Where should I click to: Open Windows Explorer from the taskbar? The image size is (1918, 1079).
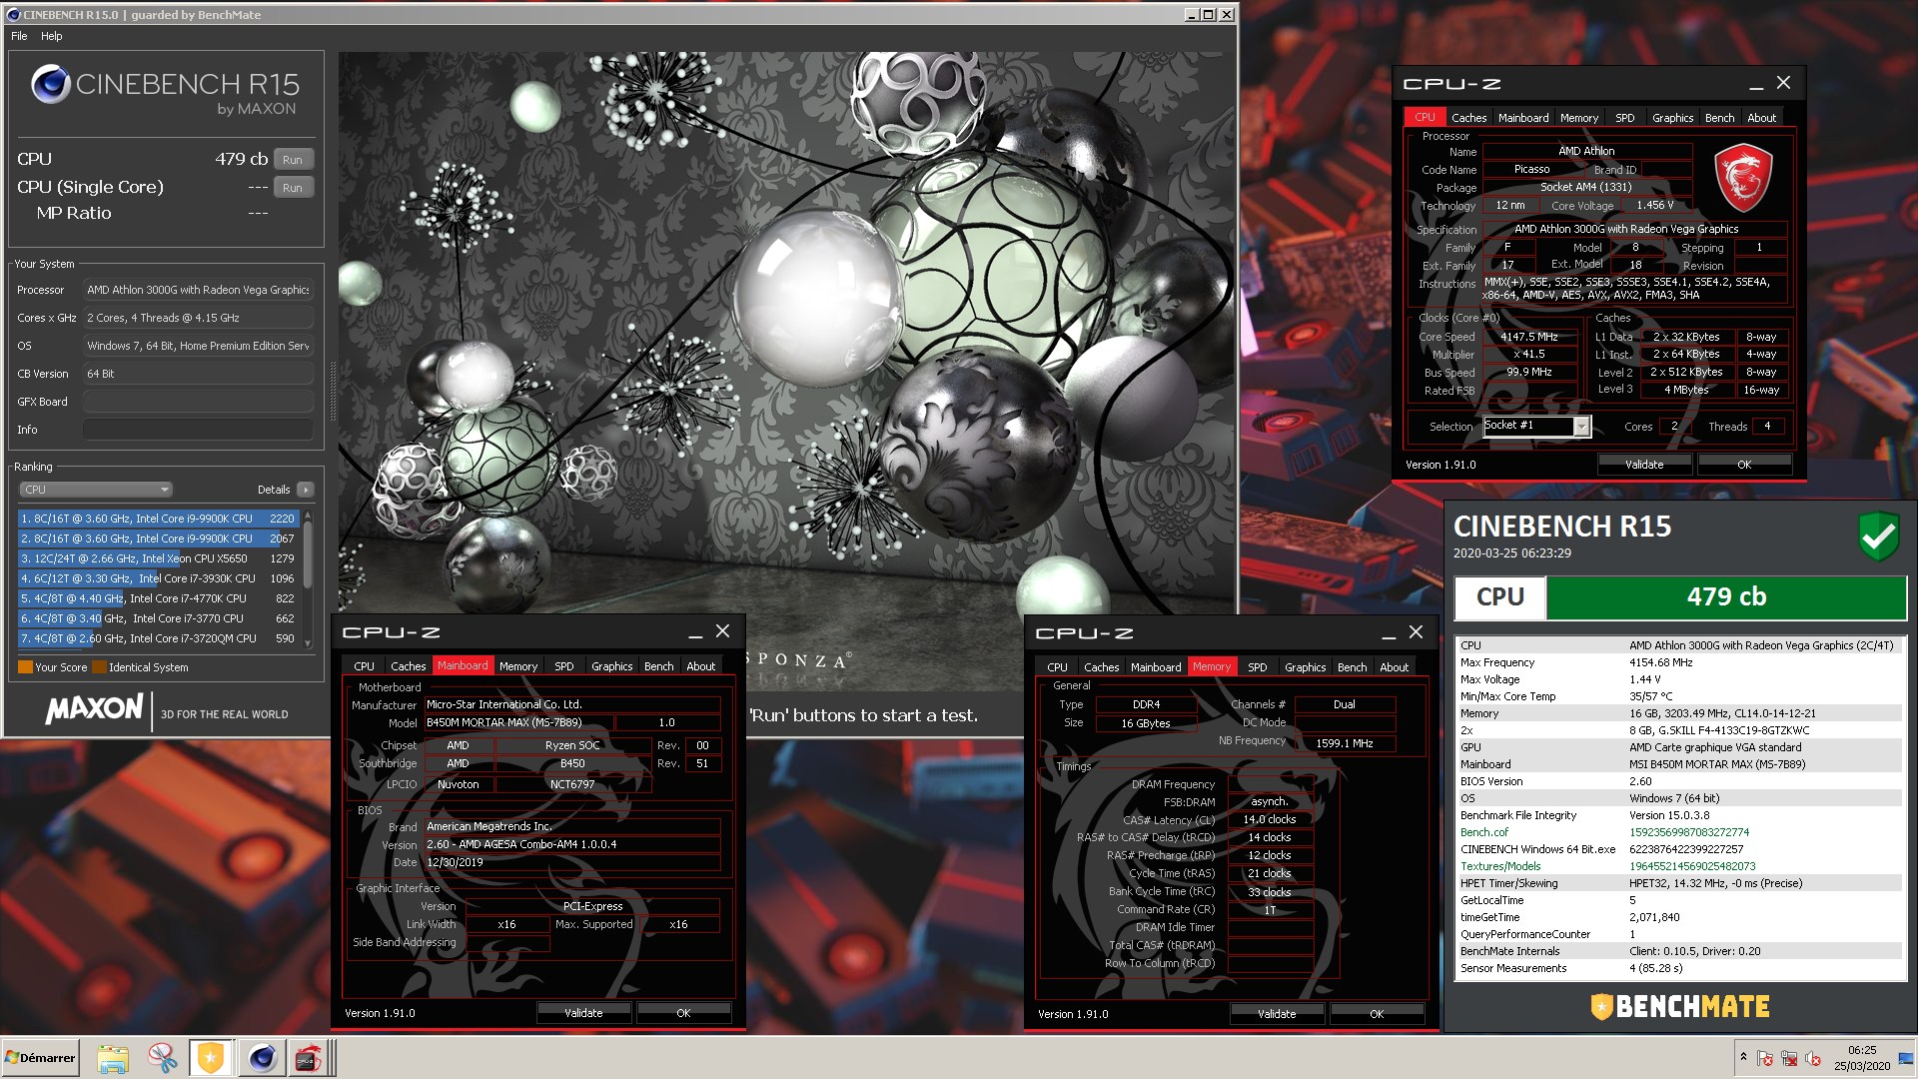[x=113, y=1058]
